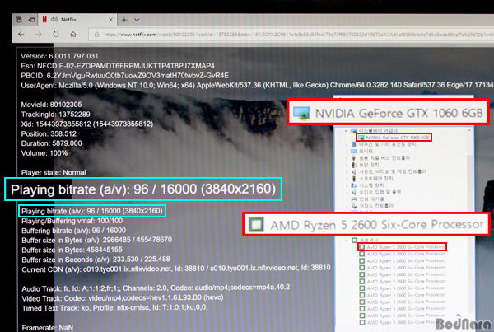
Task: Click the 'PBCID:' line
Action: click(x=125, y=76)
